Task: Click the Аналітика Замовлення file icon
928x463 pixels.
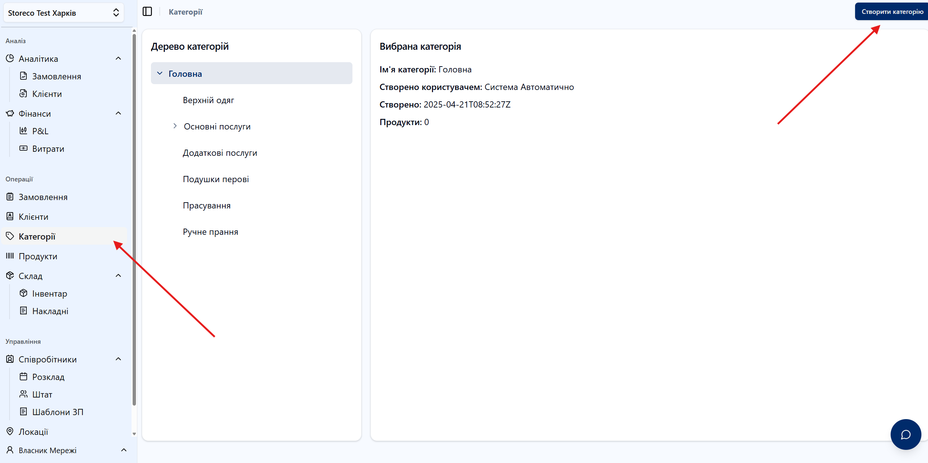Action: coord(23,76)
